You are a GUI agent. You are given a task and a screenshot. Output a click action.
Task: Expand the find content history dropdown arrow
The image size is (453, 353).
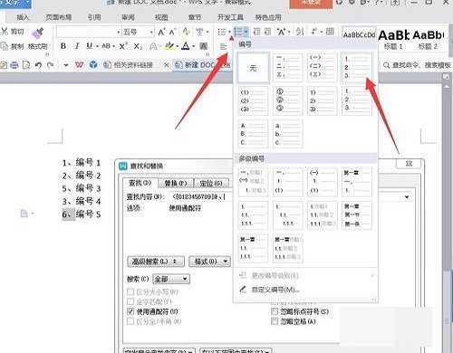tap(407, 196)
